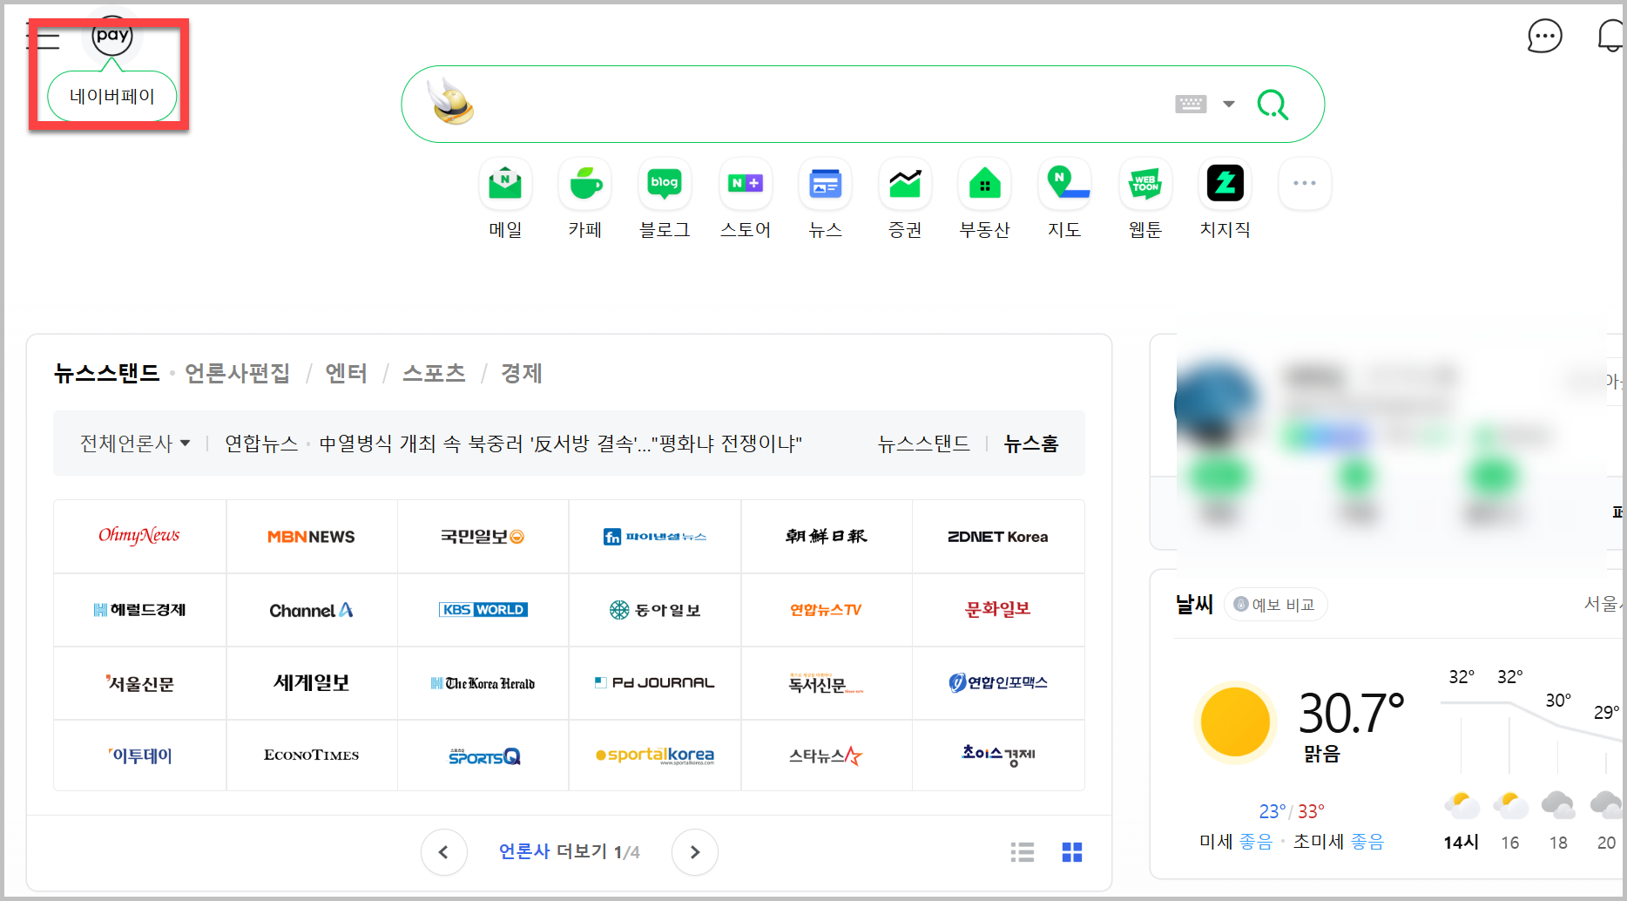Open the 초이스경제 publisher tile
This screenshot has width=1627, height=901.
click(998, 755)
